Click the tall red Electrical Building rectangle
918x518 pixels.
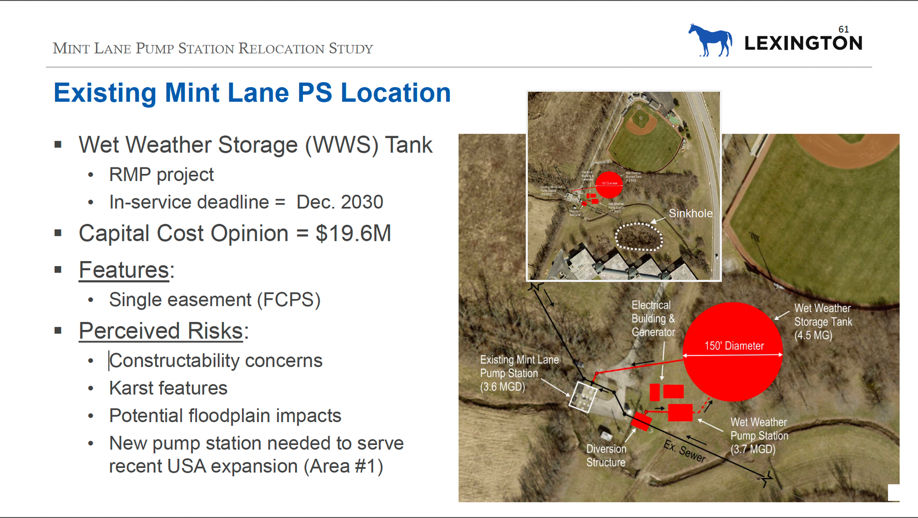pyautogui.click(x=655, y=392)
